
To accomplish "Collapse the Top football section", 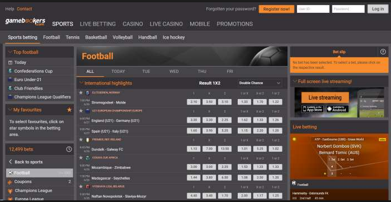I will [x=10, y=52].
